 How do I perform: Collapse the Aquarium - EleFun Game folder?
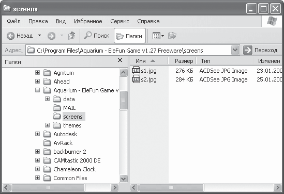[x=37, y=90]
